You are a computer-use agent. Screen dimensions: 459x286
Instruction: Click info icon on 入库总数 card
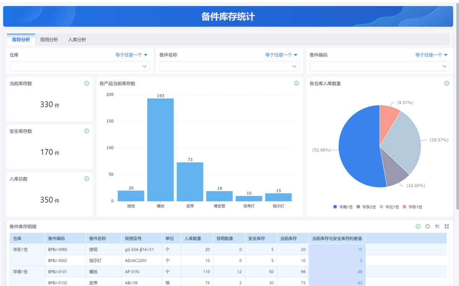pos(86,179)
